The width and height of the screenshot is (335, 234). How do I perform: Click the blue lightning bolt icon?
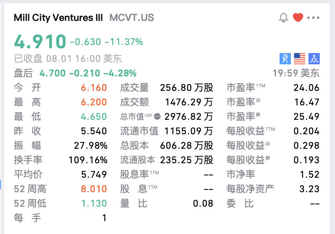tap(285, 59)
